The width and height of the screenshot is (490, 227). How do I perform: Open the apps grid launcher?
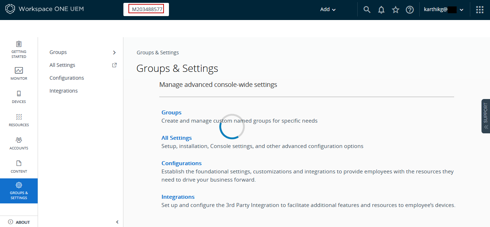pyautogui.click(x=480, y=10)
